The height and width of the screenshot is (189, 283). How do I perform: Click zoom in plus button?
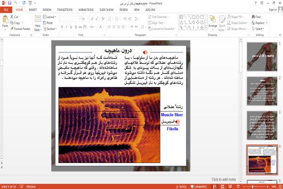click(x=267, y=187)
